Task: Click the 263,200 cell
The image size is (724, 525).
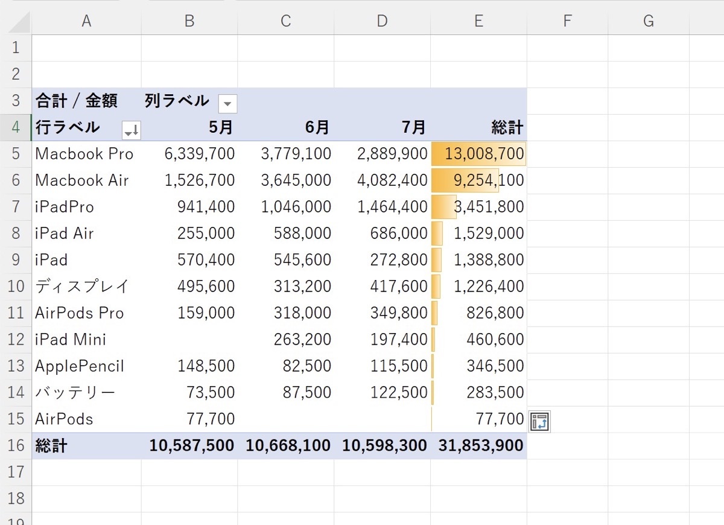Action: 286,340
